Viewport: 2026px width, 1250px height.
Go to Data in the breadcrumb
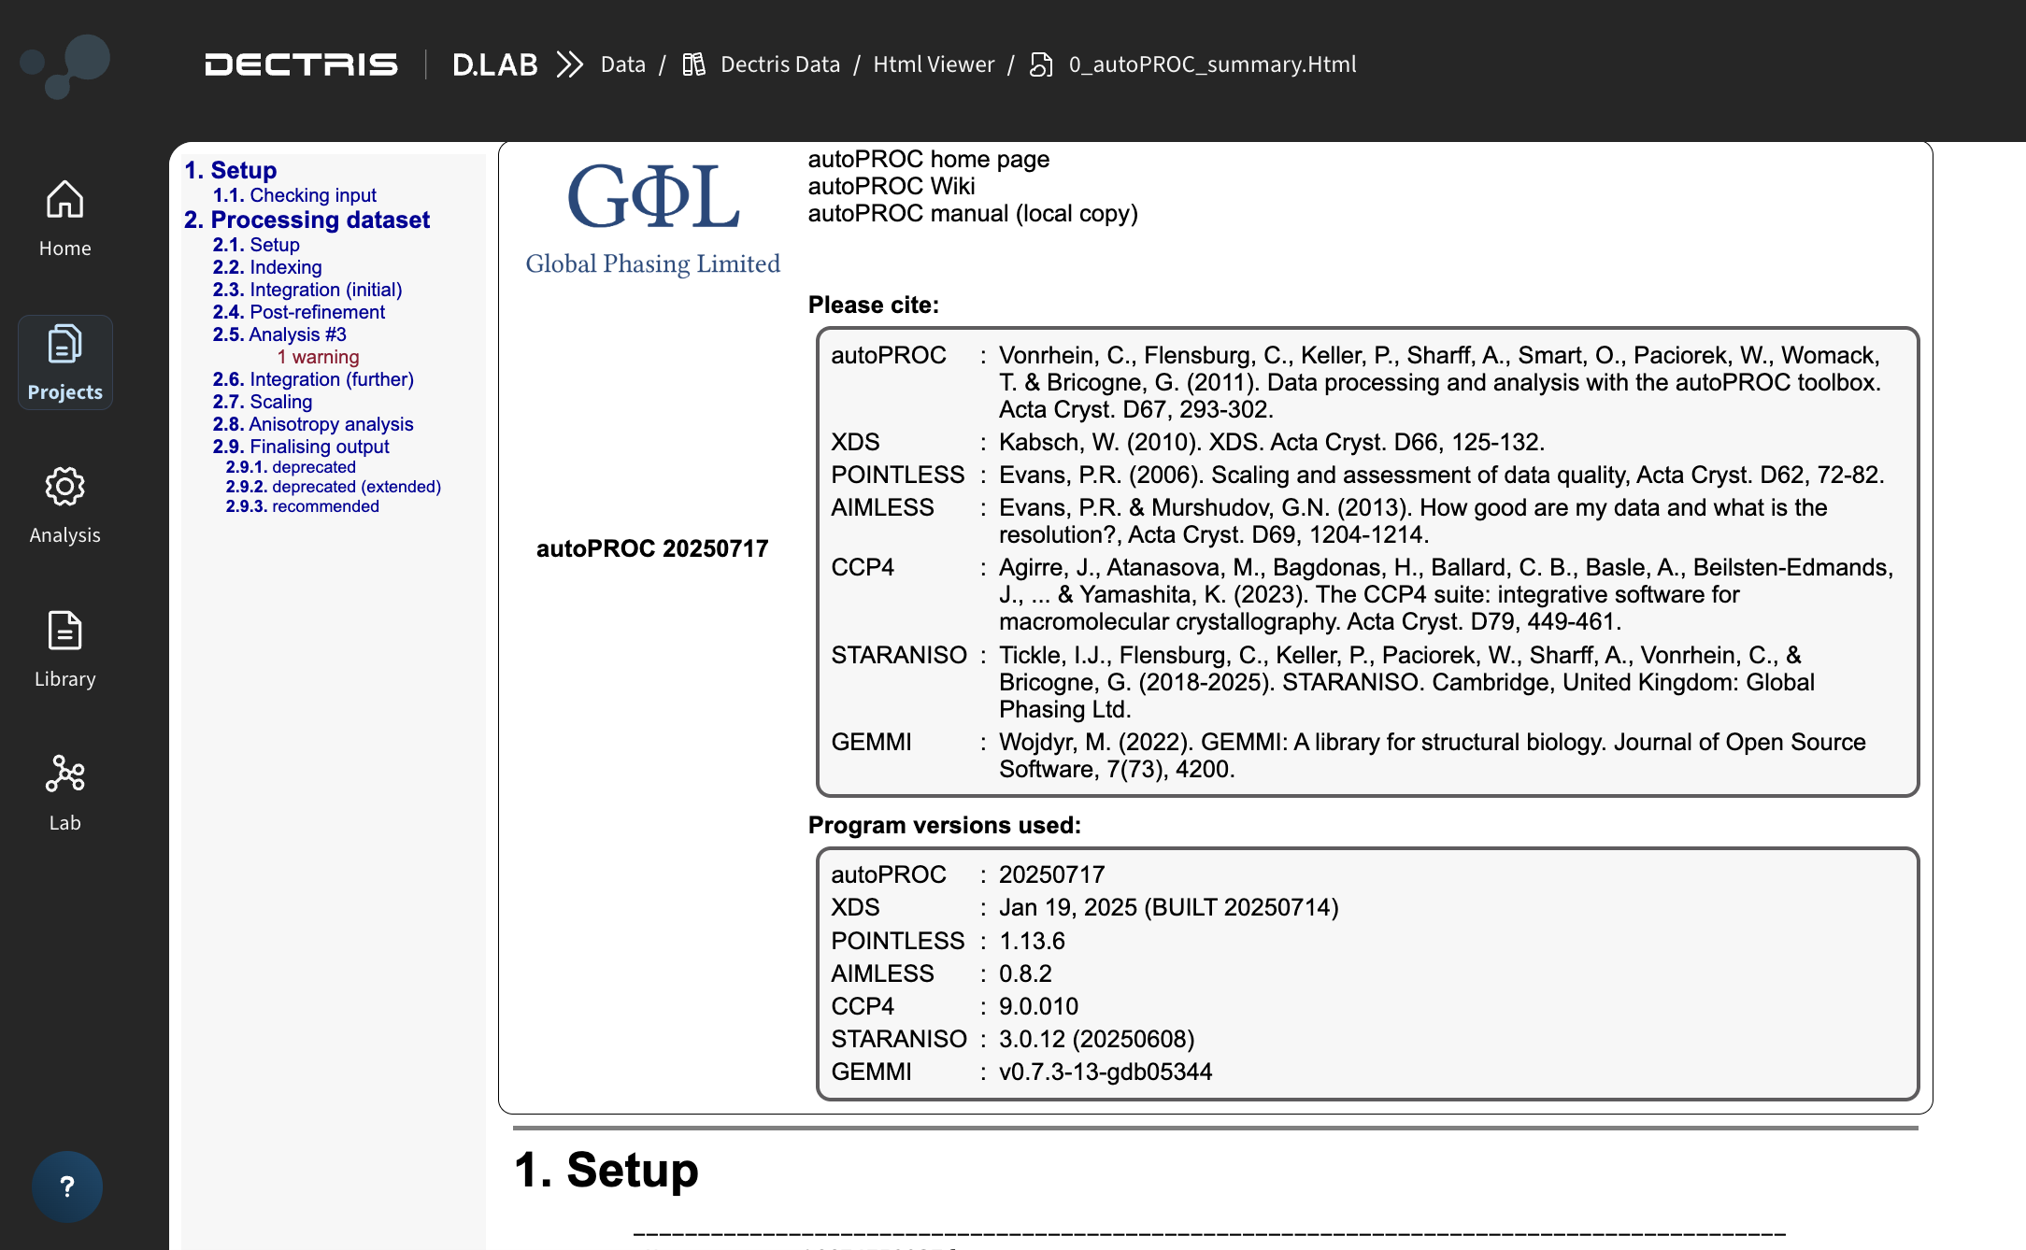pos(623,64)
